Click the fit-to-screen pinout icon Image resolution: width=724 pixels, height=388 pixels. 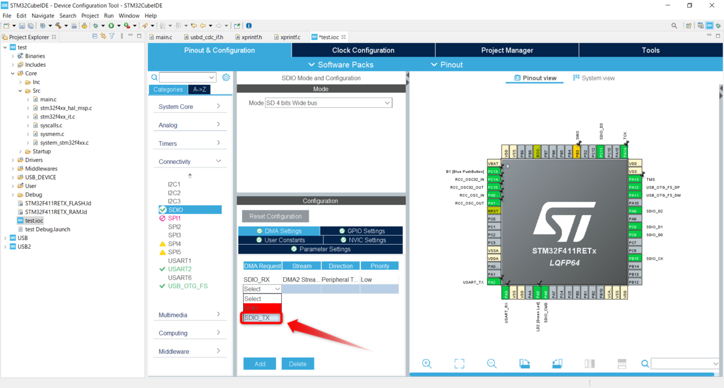tap(460, 363)
